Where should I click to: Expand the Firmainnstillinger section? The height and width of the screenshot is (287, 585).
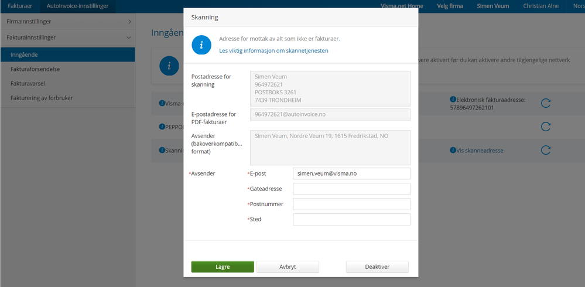pyautogui.click(x=67, y=22)
